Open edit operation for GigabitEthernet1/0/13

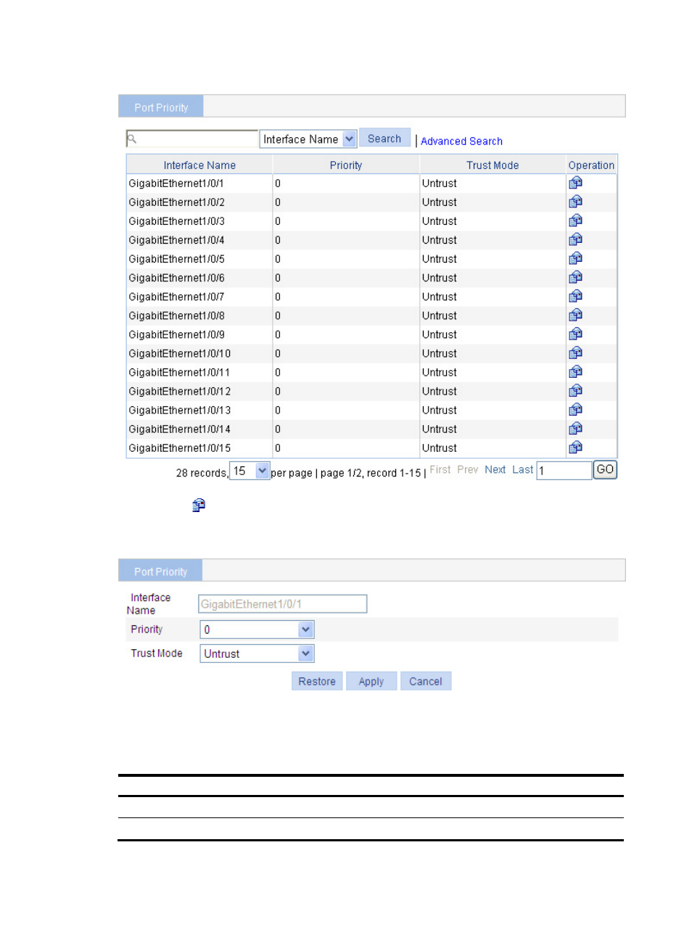[x=575, y=410]
